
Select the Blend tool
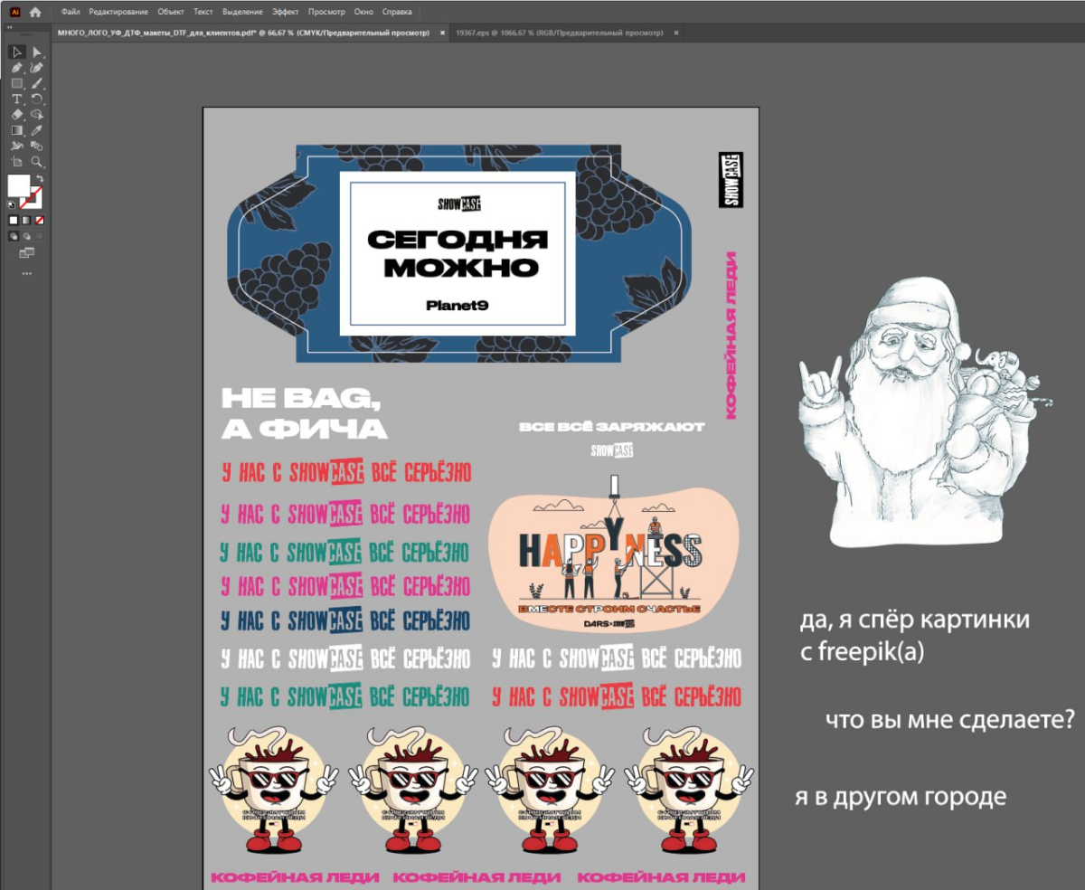[37, 145]
